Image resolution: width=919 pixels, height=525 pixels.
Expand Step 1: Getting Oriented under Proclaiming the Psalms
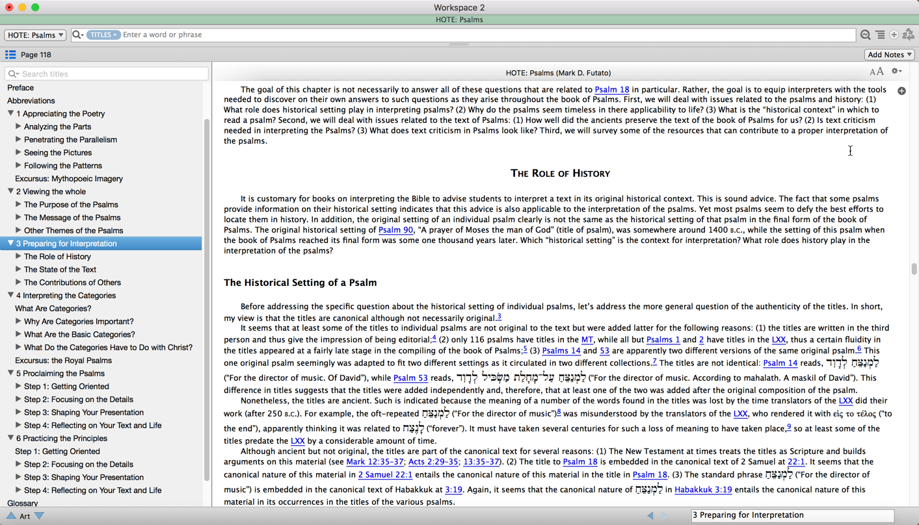tap(18, 387)
